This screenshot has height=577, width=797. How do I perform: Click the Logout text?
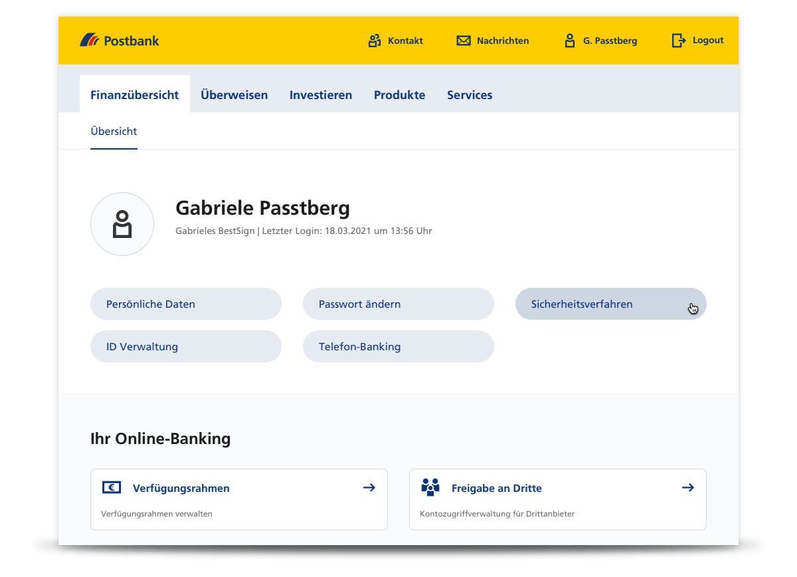coord(708,41)
